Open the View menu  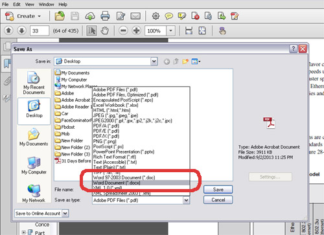(30, 5)
